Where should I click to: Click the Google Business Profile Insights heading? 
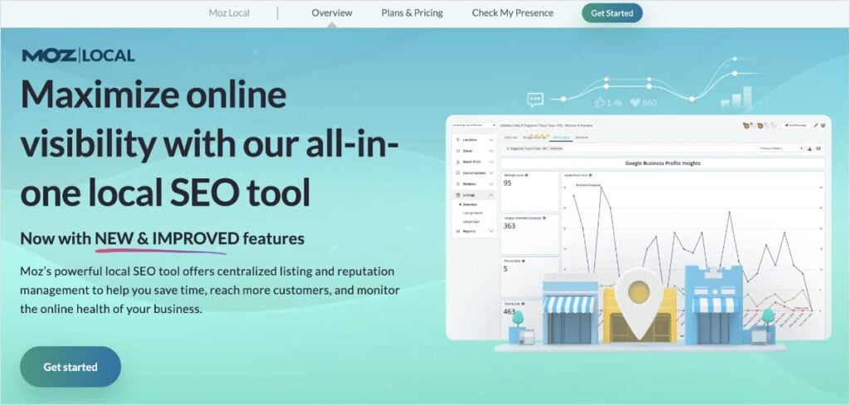coord(663,163)
